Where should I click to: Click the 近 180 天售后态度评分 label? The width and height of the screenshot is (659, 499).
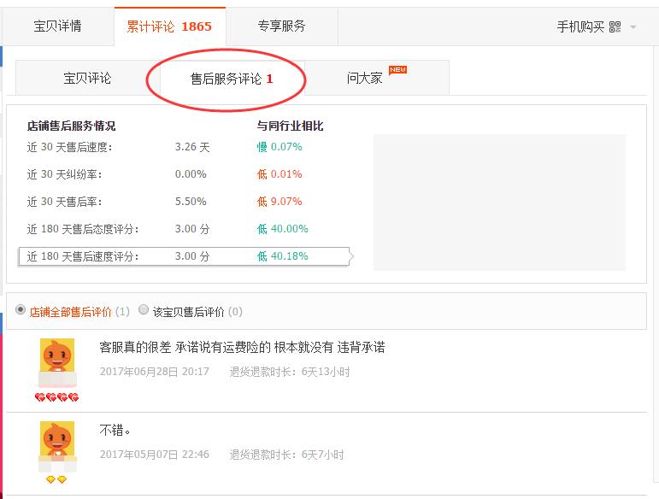[x=83, y=229]
